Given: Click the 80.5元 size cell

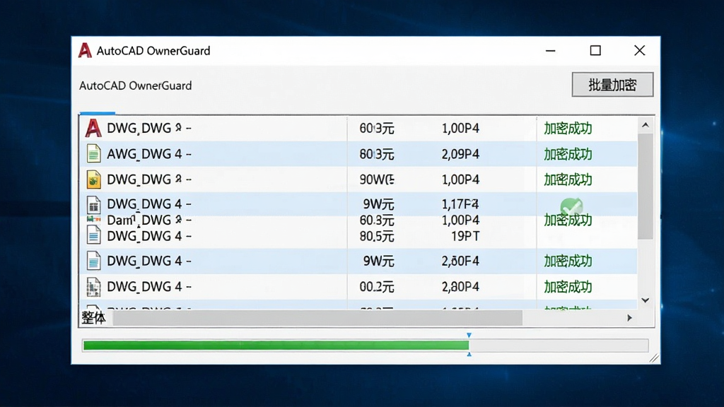Looking at the screenshot, I should (377, 236).
